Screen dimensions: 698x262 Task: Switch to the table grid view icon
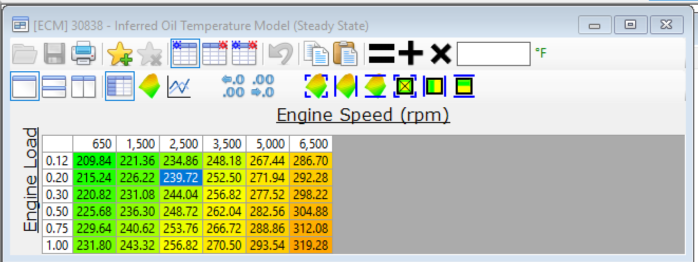point(119,87)
